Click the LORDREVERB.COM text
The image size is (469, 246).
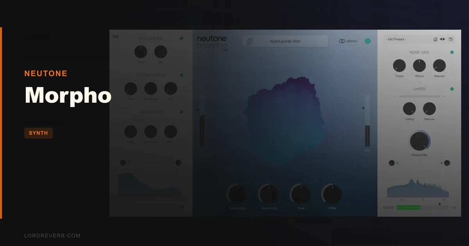pyautogui.click(x=52, y=235)
